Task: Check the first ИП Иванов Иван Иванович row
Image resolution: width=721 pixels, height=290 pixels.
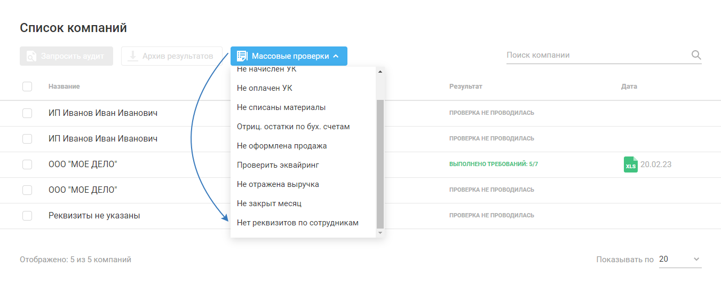Action: click(x=27, y=113)
